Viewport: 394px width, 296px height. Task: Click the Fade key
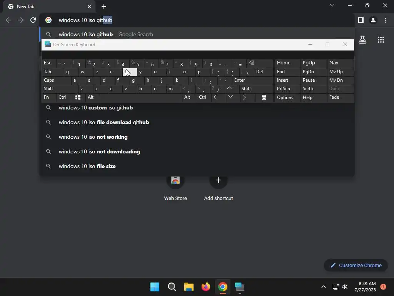340,97
